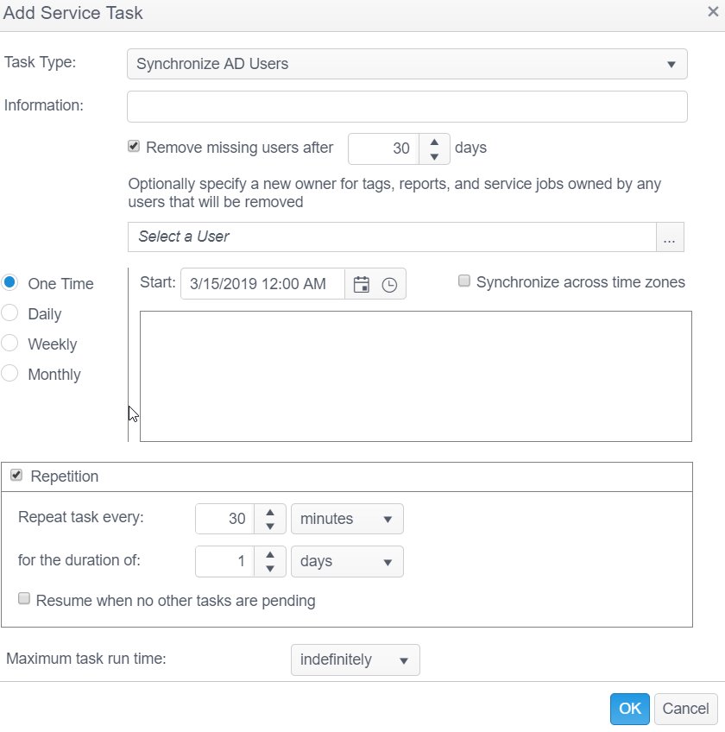Increase the repeat task every value
Image resolution: width=725 pixels, height=732 pixels.
click(x=270, y=512)
